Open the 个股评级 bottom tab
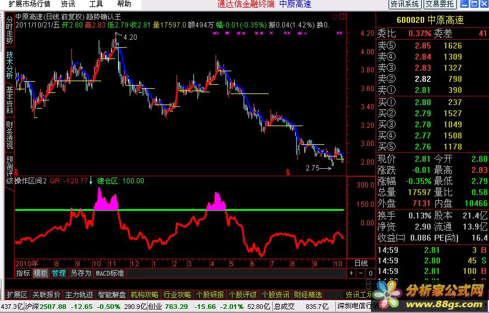The image size is (489, 313). (x=243, y=295)
